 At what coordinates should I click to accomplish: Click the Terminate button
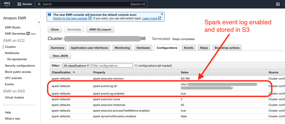coord(74,29)
